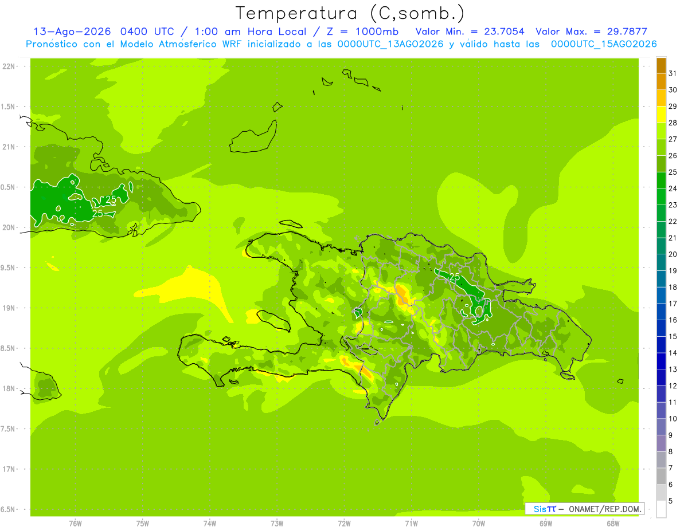Pick the green legend swatch between 24 and 25

pos(661,180)
